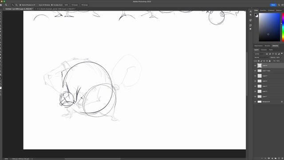Lock artboard nesting icon

coord(267,61)
